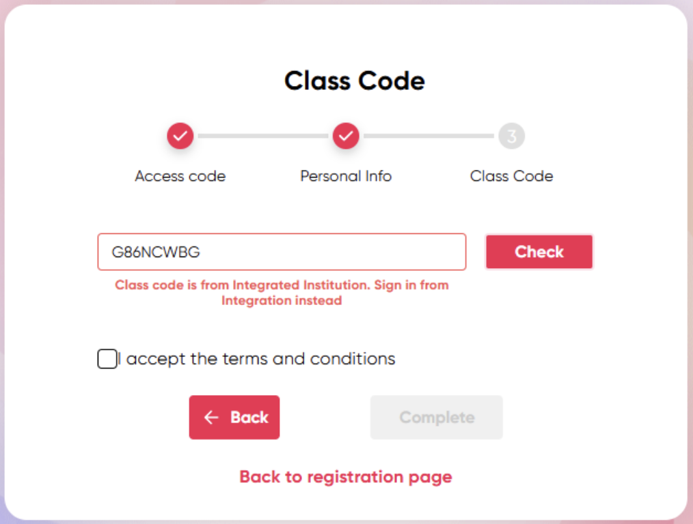The width and height of the screenshot is (693, 524).
Task: Click the progress line between Personal Info and step 3
Action: [429, 136]
